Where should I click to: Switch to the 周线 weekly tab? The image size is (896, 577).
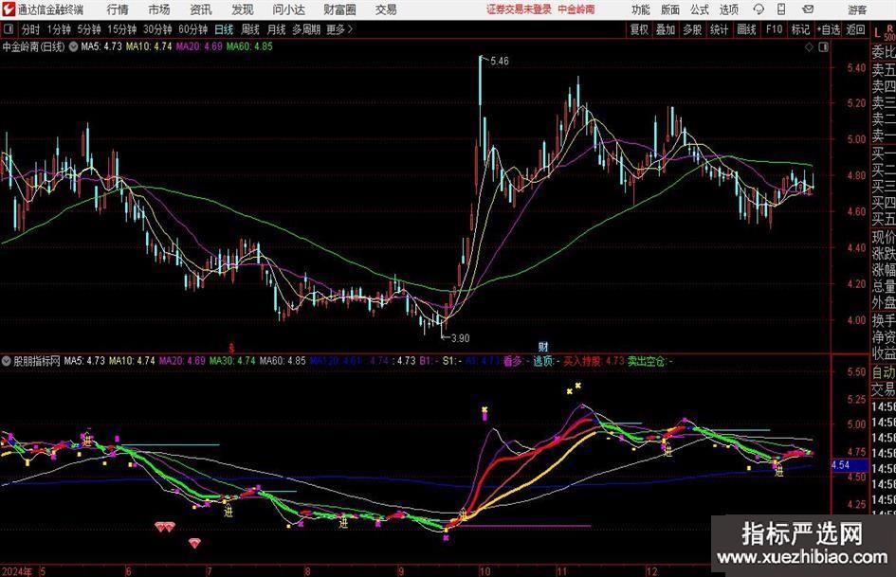(x=250, y=29)
